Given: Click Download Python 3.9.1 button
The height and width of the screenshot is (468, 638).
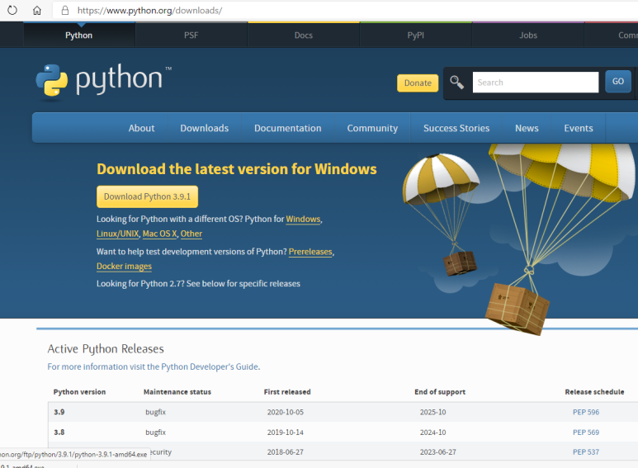Looking at the screenshot, I should pos(147,196).
